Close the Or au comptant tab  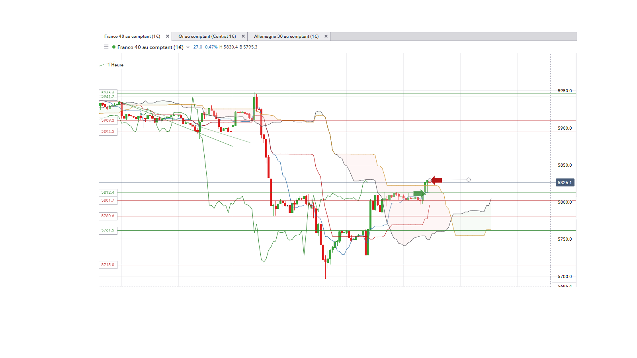tap(243, 36)
